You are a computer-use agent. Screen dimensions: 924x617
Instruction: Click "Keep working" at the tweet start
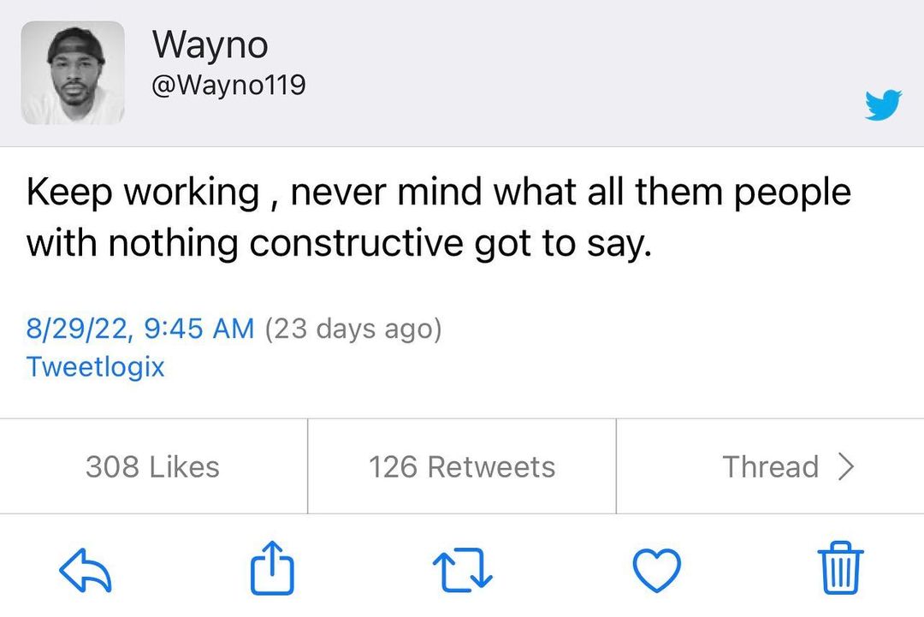tap(142, 193)
